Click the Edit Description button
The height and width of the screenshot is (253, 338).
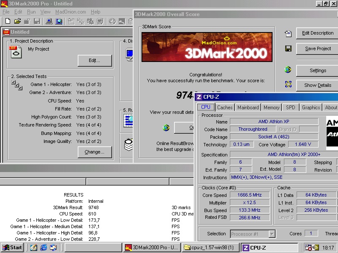[317, 33]
